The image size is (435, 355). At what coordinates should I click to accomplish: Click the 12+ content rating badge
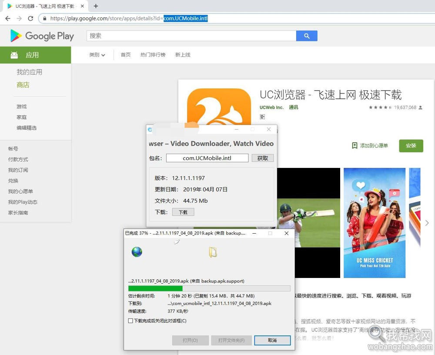262,117
